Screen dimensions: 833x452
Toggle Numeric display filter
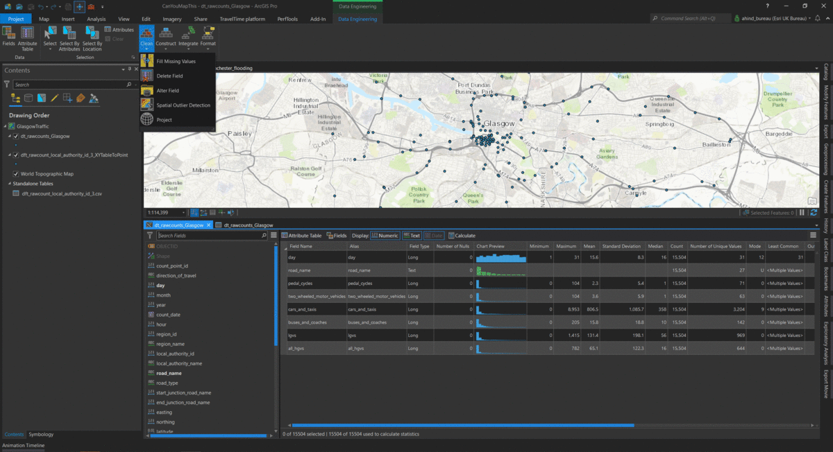pyautogui.click(x=385, y=236)
